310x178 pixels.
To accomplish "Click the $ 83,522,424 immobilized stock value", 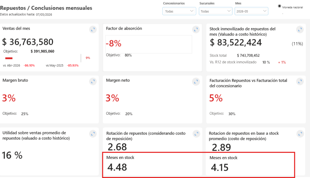I will coord(236,42).
